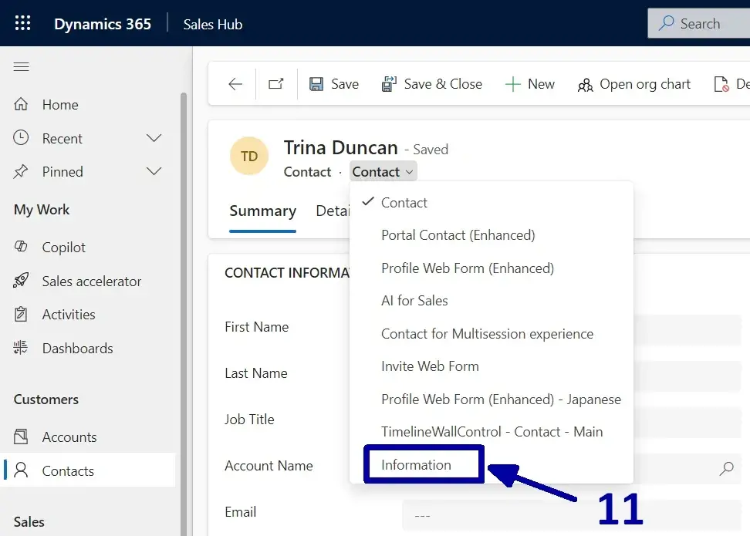Image resolution: width=750 pixels, height=536 pixels.
Task: Open Contacts under Customers
Action: tap(88, 470)
